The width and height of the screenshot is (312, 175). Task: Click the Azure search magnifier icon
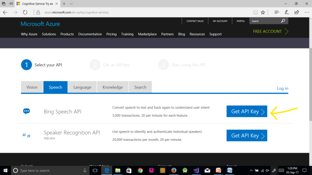pos(283,21)
